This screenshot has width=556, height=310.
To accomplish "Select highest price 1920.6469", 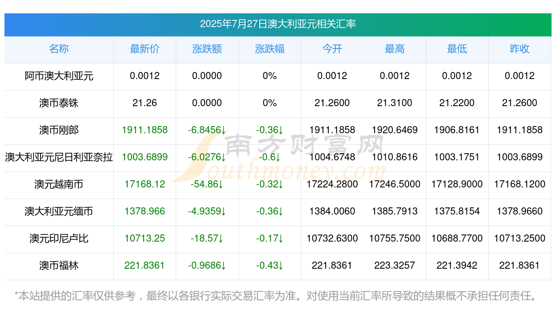I will 395,130.
